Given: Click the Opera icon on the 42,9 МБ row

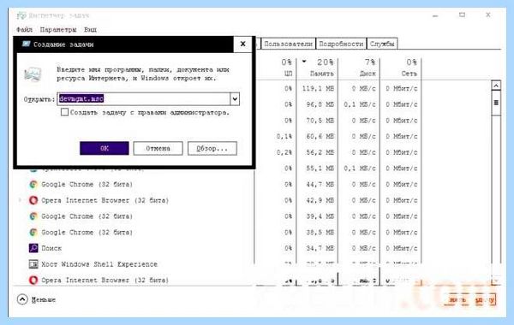Looking at the screenshot, I should (x=33, y=200).
